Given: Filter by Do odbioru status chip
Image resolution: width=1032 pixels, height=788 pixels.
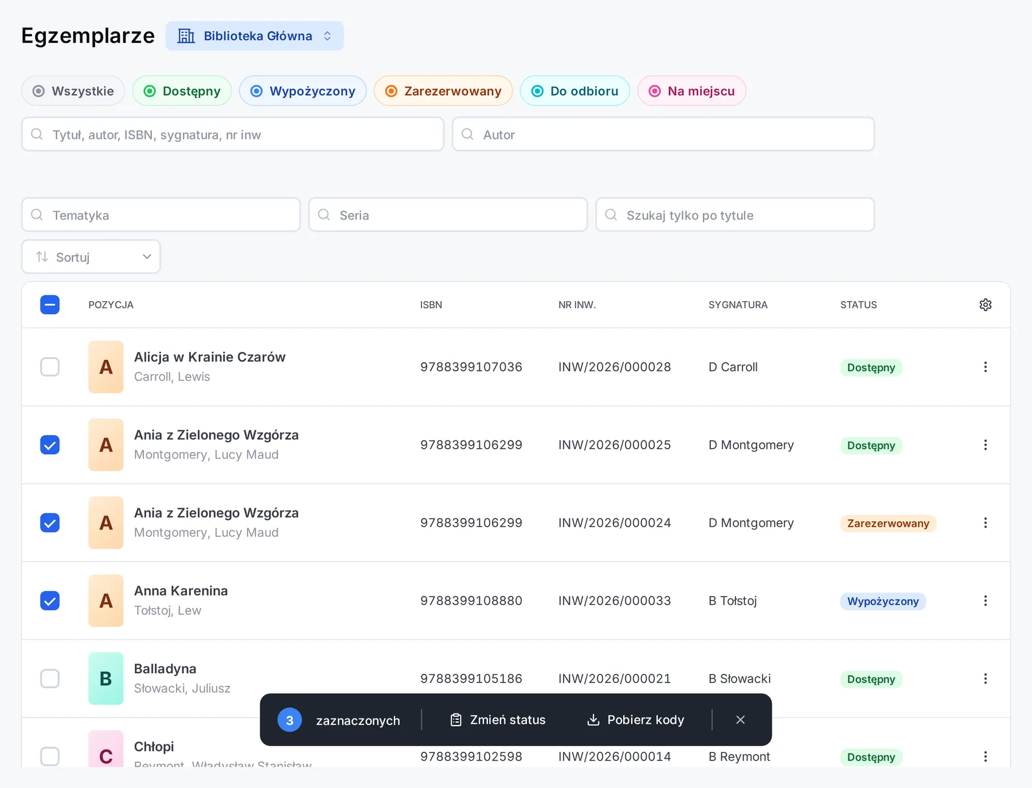Looking at the screenshot, I should click(575, 91).
